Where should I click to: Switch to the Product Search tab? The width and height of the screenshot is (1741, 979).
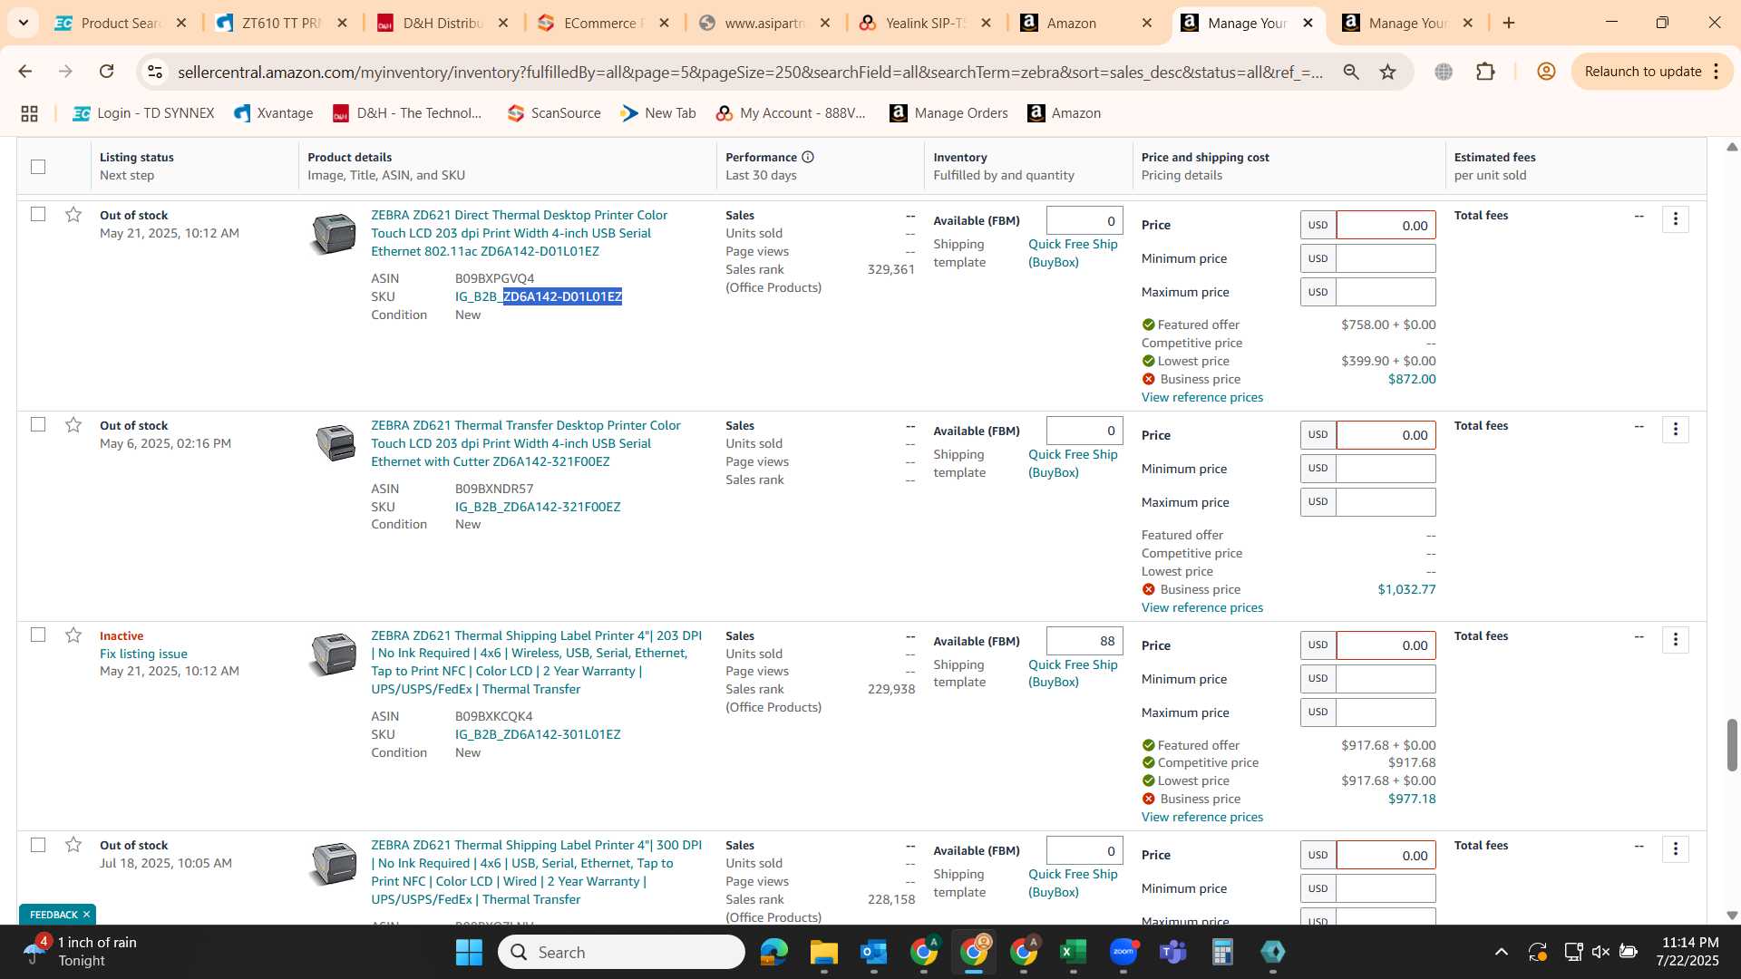121,24
